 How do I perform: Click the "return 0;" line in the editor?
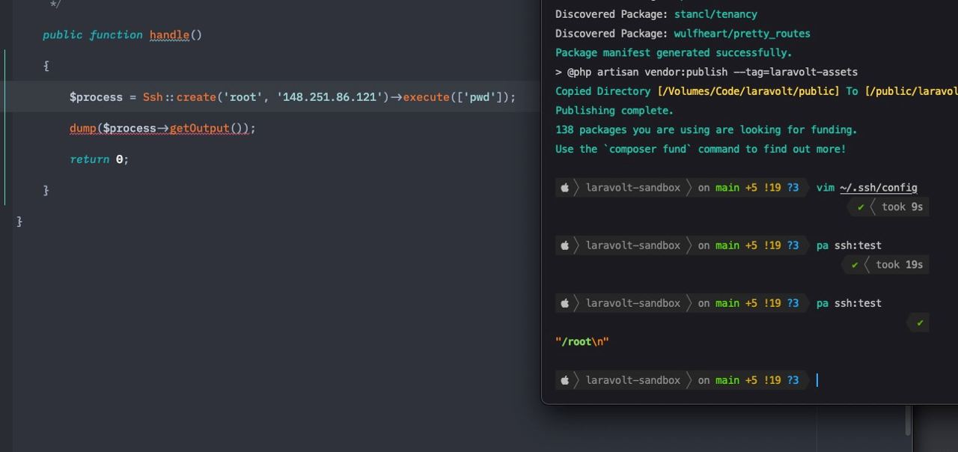pos(99,159)
